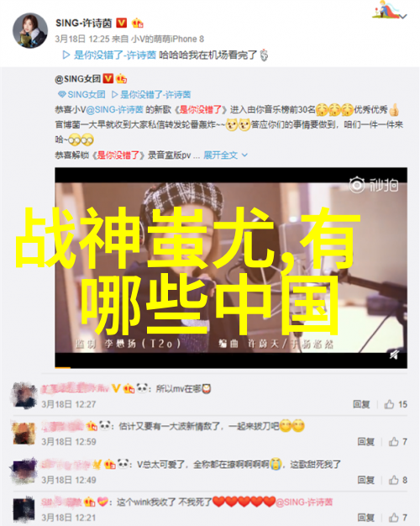Unmute the video using the speaker icon
Screen dimensions: 420x526
tap(395, 355)
